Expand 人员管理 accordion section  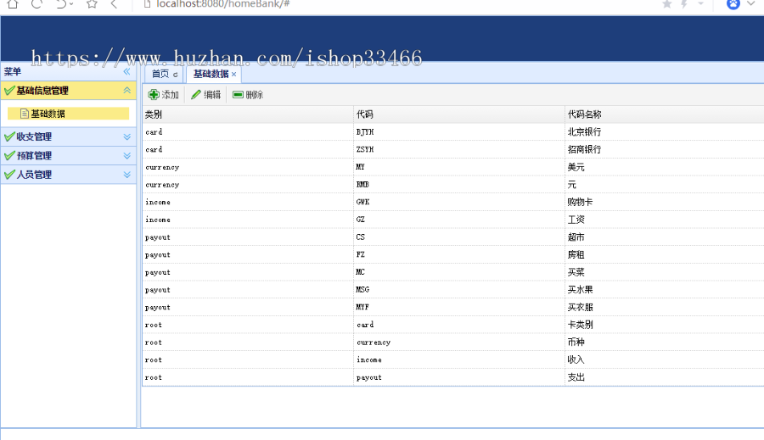pyautogui.click(x=126, y=175)
